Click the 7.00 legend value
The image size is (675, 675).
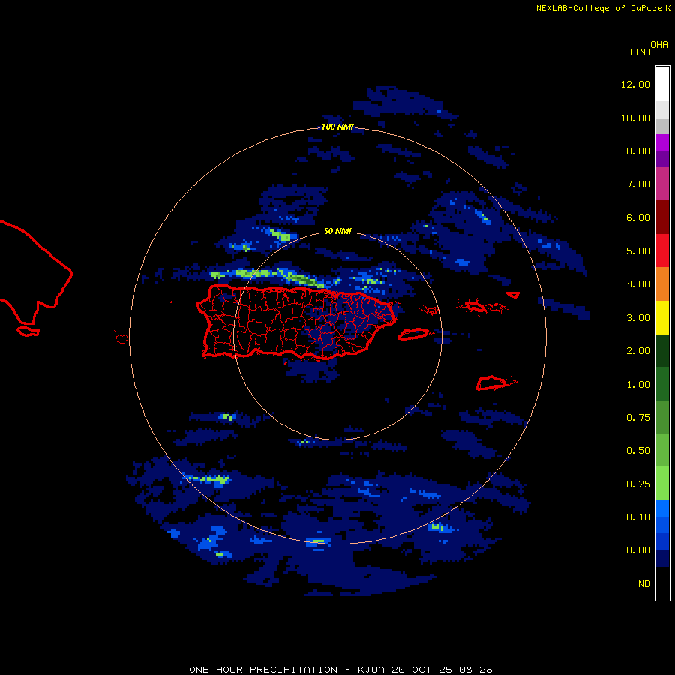638,184
